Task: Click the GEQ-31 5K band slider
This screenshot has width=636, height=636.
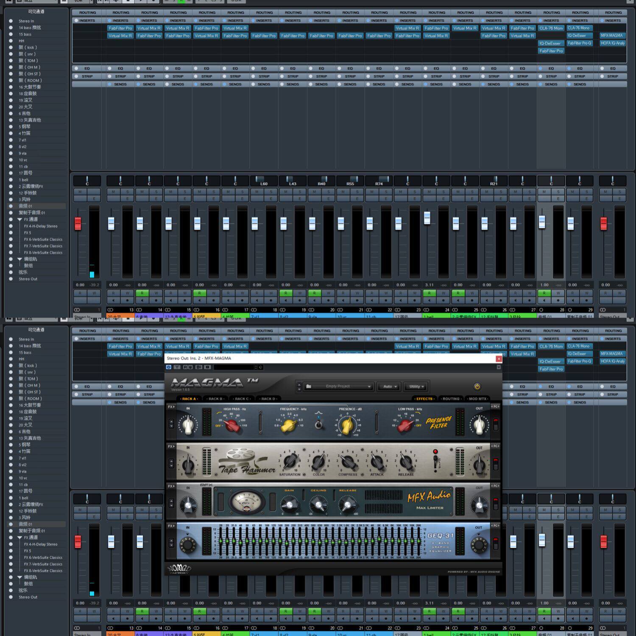Action: click(380, 541)
